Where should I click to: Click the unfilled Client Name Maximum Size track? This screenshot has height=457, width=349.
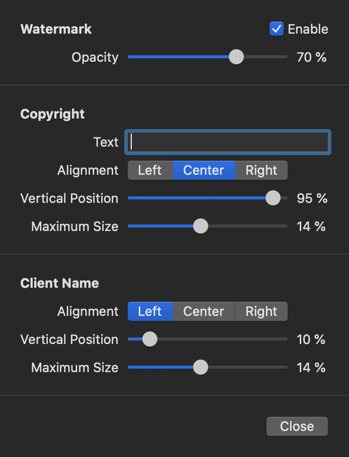247,367
